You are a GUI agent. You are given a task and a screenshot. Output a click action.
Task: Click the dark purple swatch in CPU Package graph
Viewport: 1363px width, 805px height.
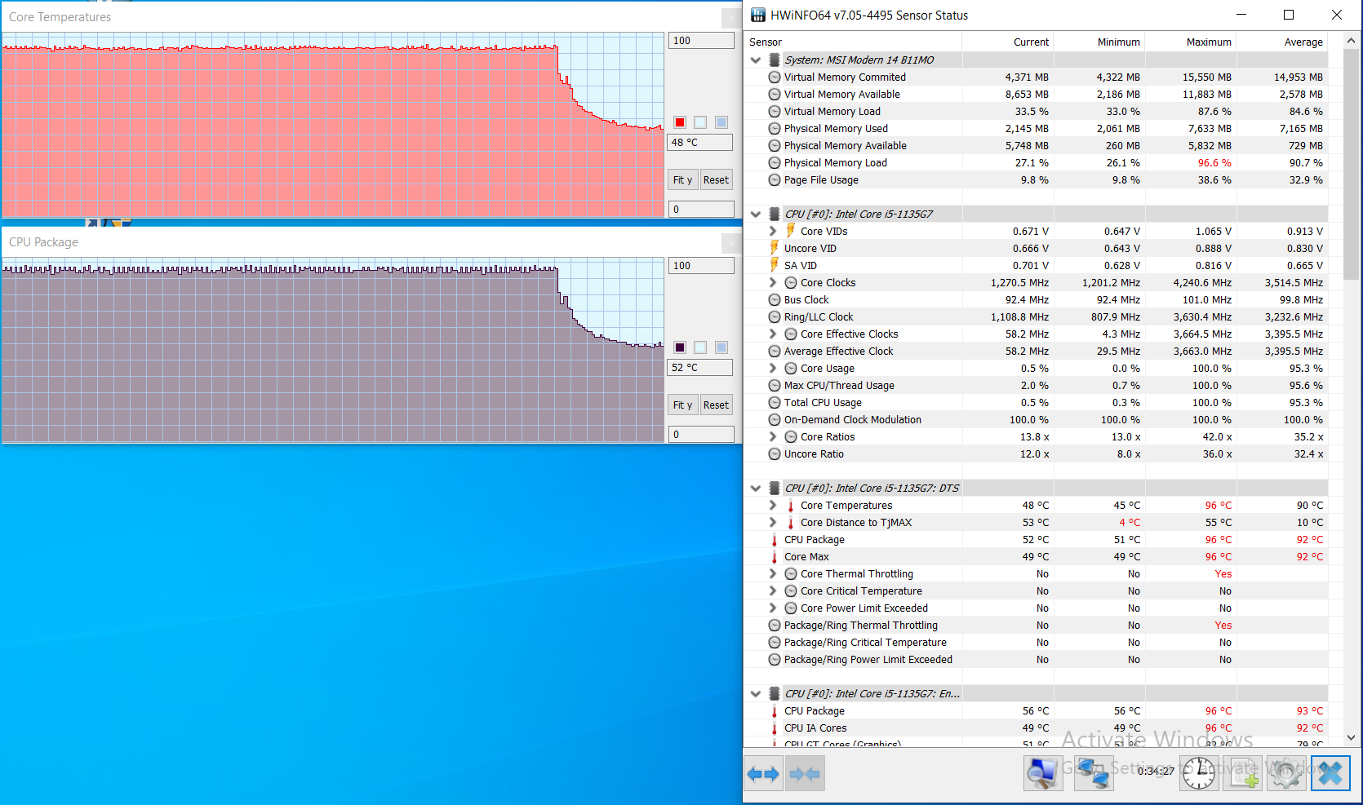680,347
